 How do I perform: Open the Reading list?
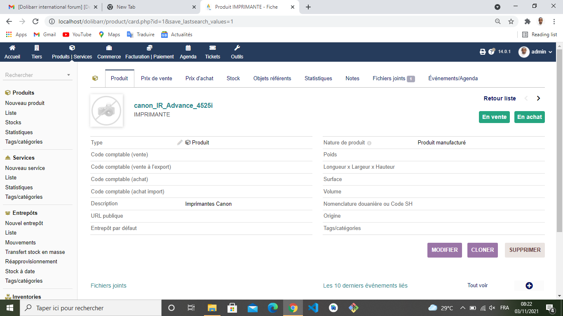[x=540, y=35]
